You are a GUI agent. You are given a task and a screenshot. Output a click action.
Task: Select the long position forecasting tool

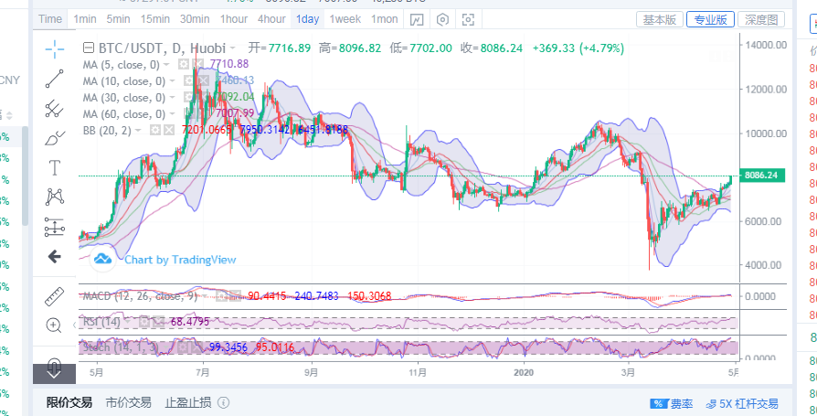(x=54, y=227)
